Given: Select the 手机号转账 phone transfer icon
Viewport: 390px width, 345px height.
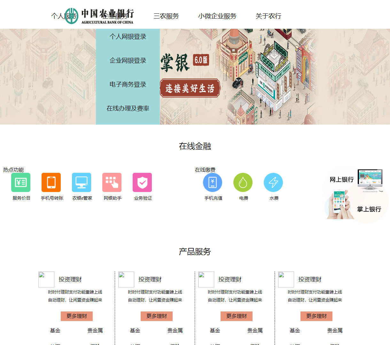Looking at the screenshot, I should tap(51, 182).
